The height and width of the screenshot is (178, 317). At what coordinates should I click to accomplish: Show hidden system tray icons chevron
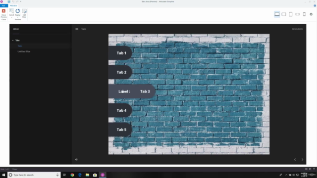pos(286,175)
